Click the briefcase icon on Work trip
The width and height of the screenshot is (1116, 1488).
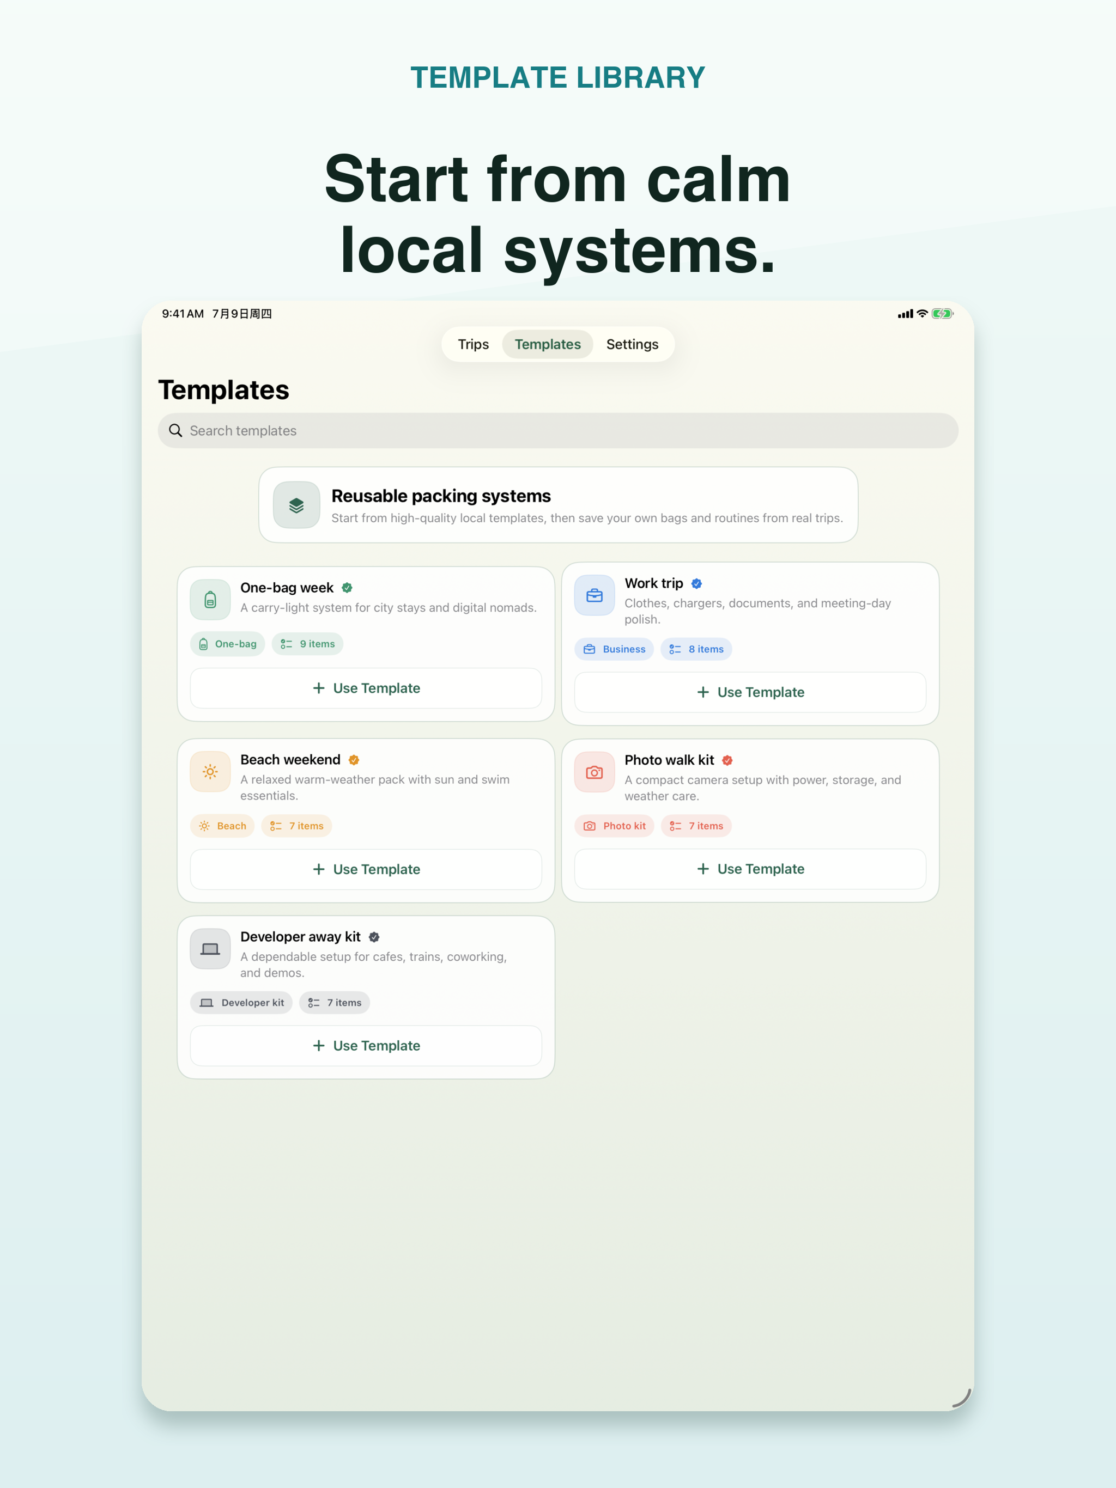tap(595, 595)
